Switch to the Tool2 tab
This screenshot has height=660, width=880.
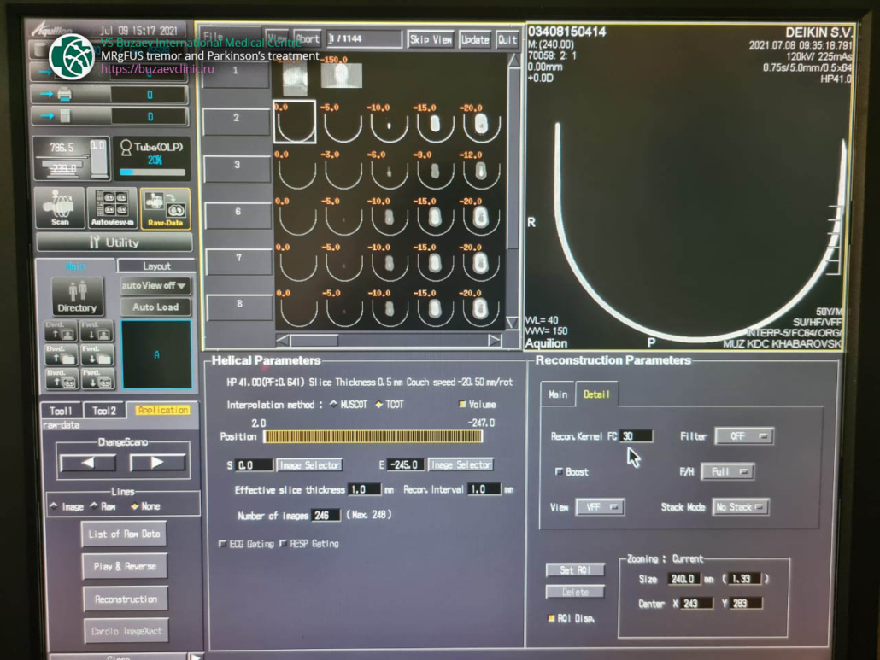pos(104,411)
